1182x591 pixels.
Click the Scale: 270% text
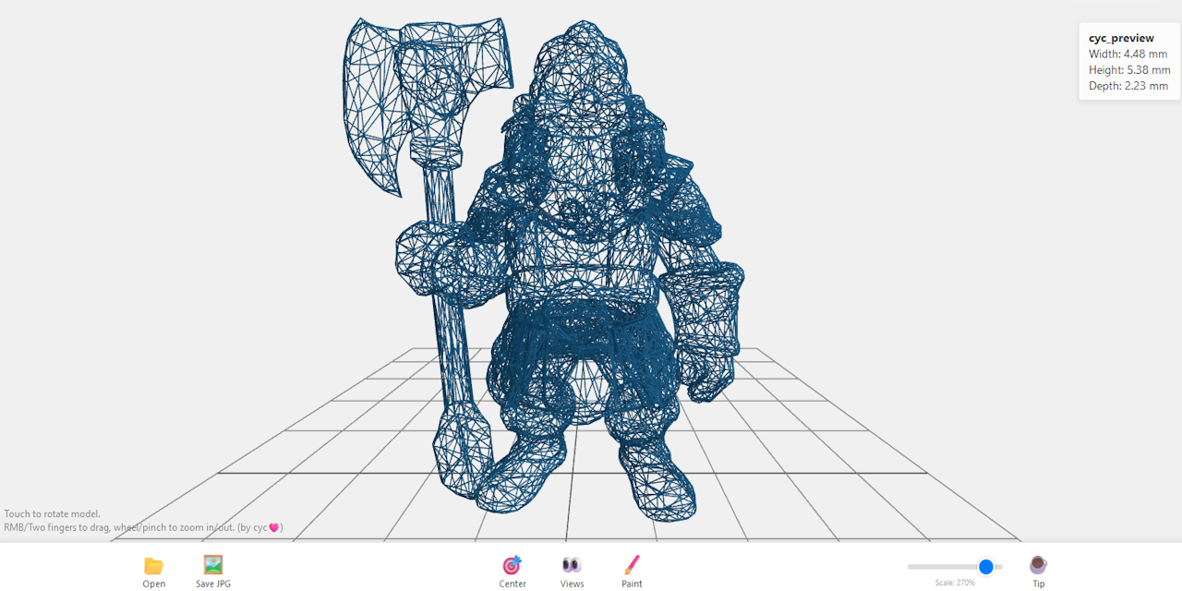(956, 582)
